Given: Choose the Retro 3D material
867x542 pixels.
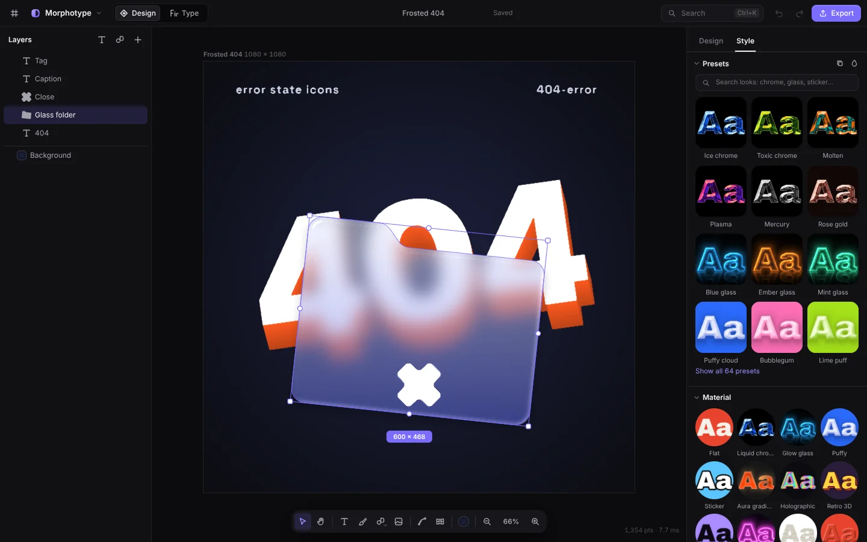Looking at the screenshot, I should 839,481.
